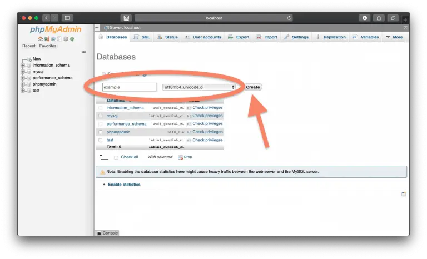The image size is (427, 259).
Task: Expand the phpmyadmin node in the sidebar tree
Action: (x=23, y=84)
